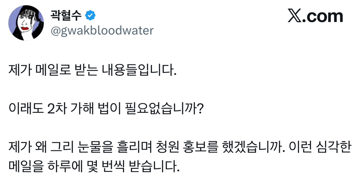Open the profile avatar picture

click(26, 23)
